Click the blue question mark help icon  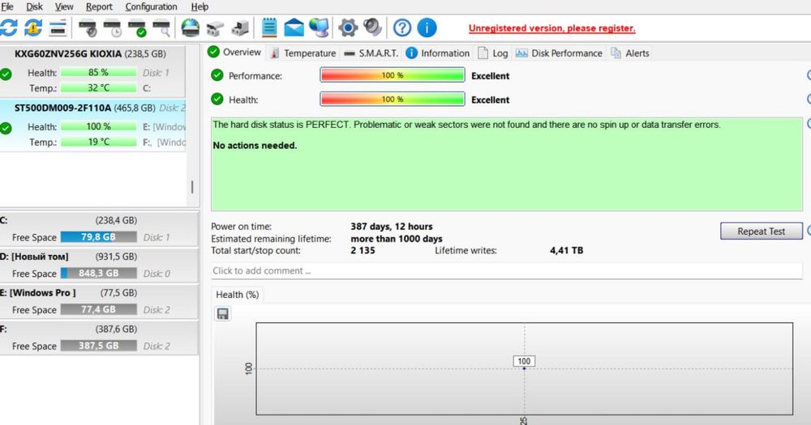(x=402, y=28)
